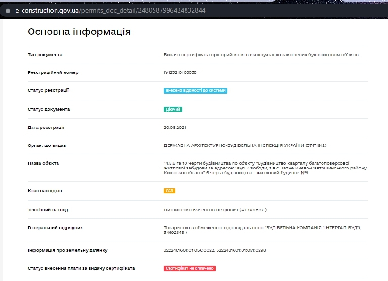Select the registration date 20.08.2021

point(175,128)
